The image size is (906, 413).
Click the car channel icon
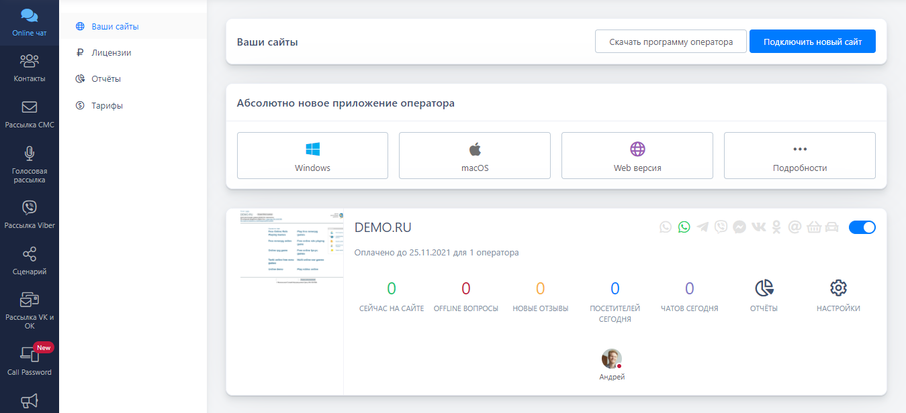[832, 227]
